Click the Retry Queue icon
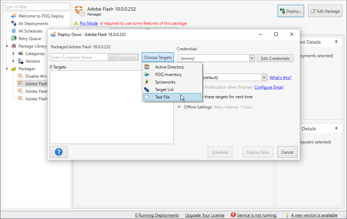This screenshot has width=347, height=219. pyautogui.click(x=14, y=38)
